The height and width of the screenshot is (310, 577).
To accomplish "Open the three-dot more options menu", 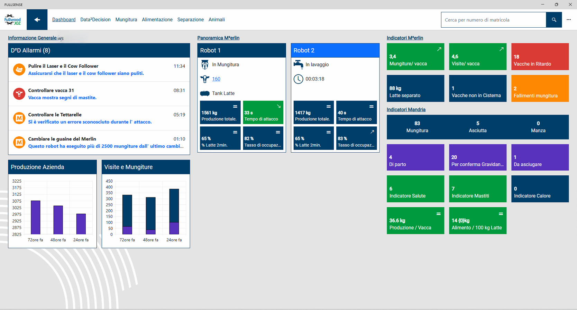I will point(569,20).
